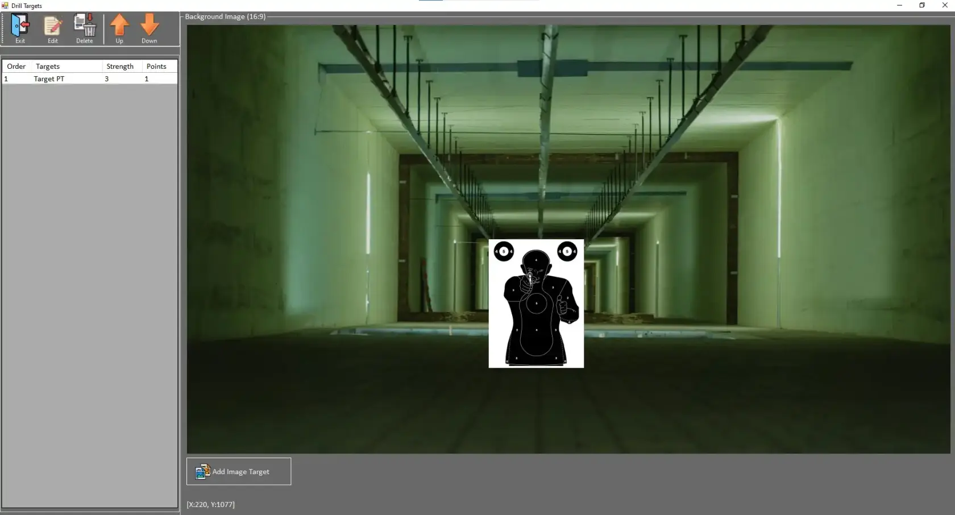Click the Points column header
The width and height of the screenshot is (955, 515).
point(155,66)
